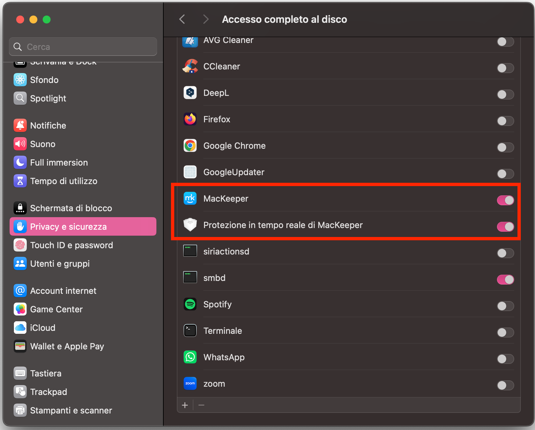Select the Terminale row label
Screen dimensions: 535x430
point(223,331)
